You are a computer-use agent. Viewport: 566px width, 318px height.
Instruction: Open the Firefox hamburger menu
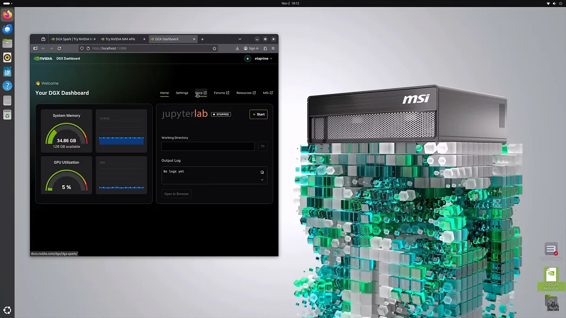point(273,49)
